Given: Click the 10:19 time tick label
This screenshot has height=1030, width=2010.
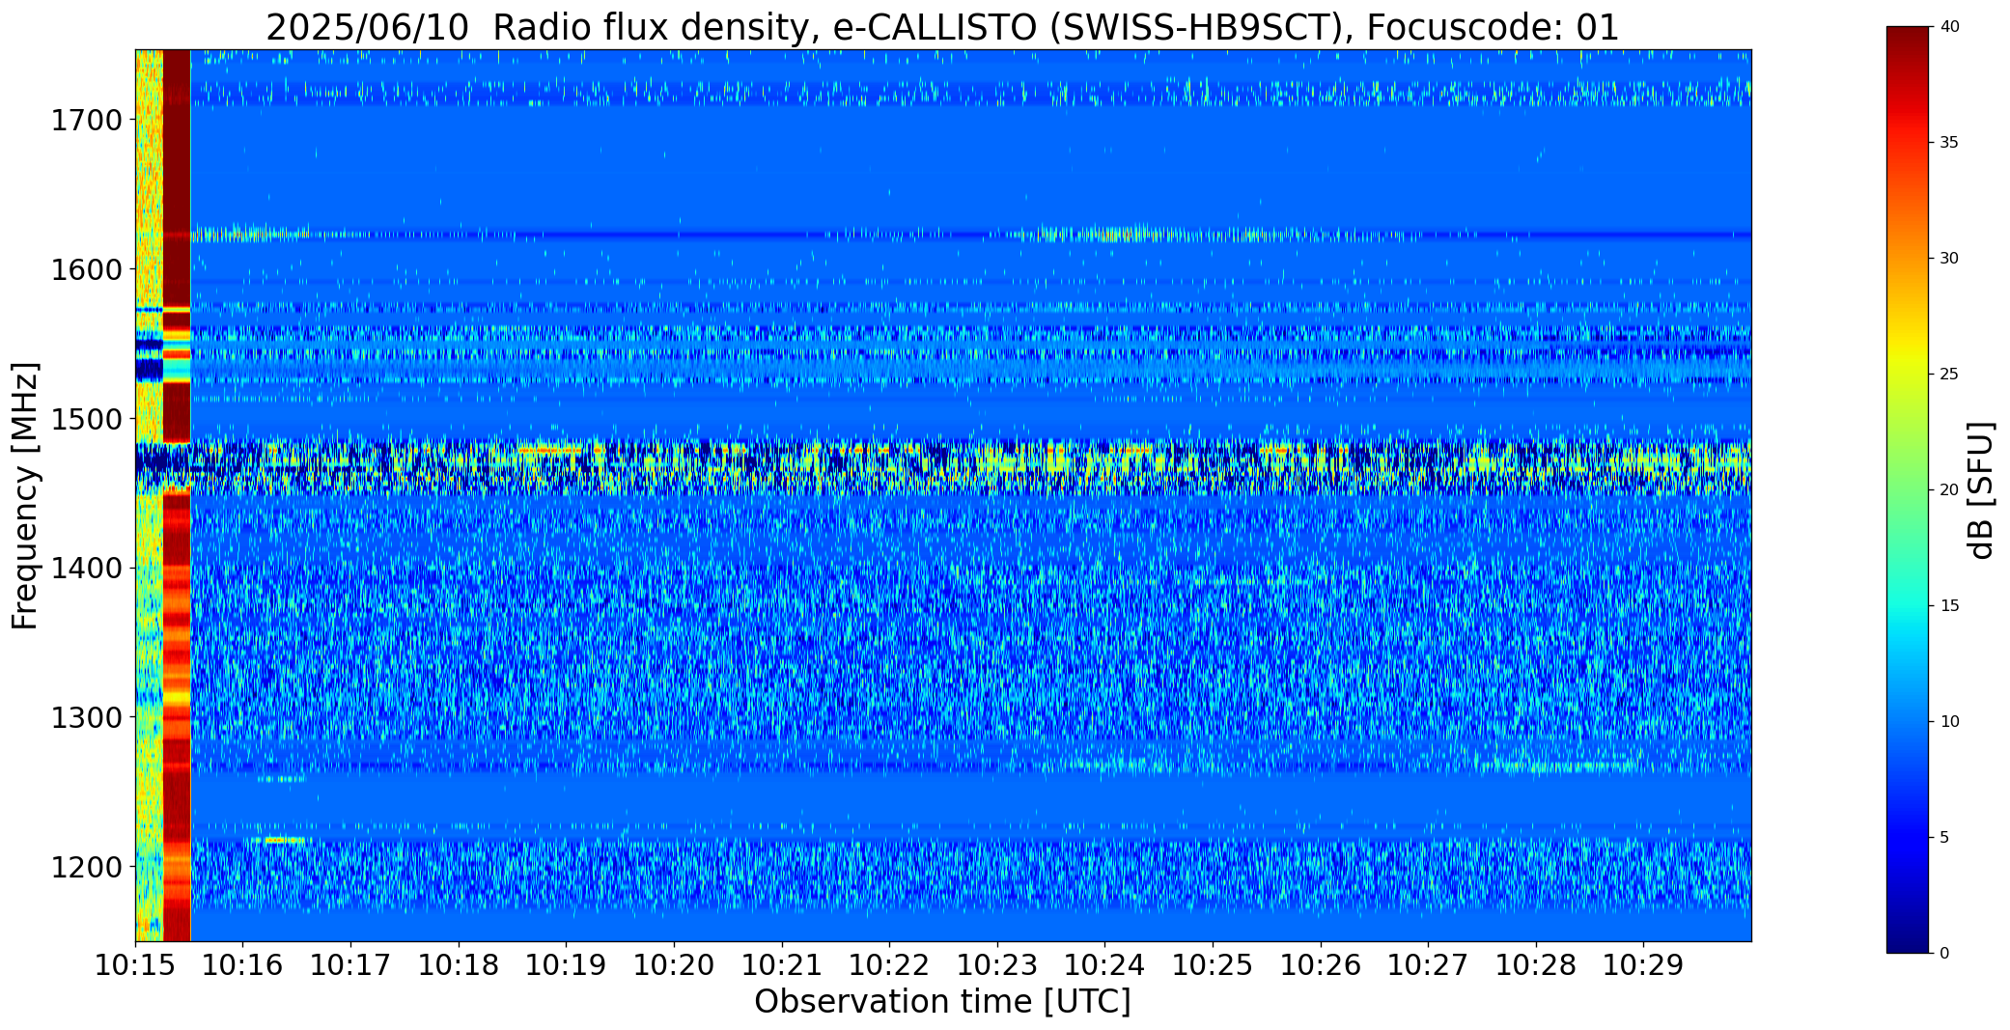Looking at the screenshot, I should pos(567,965).
